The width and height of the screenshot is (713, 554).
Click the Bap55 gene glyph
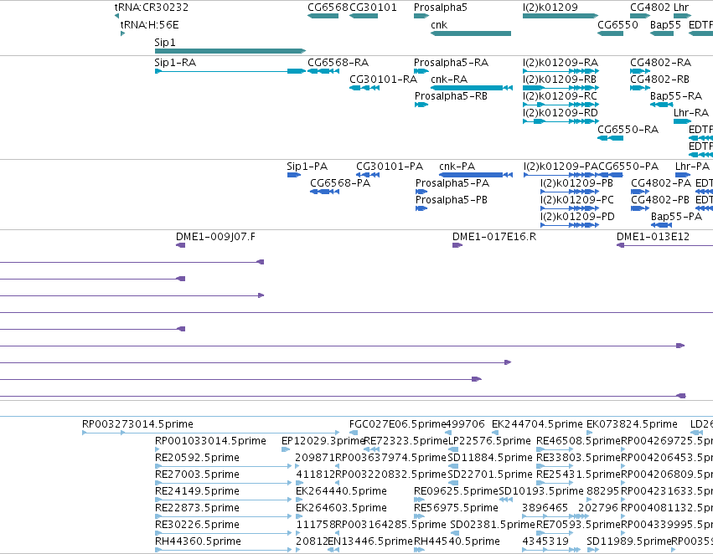[x=662, y=33]
